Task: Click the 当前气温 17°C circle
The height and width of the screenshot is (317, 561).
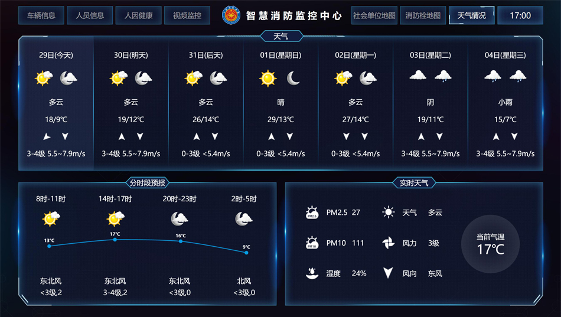Action: pos(490,244)
